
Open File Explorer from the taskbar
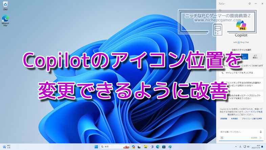[x=146, y=147]
